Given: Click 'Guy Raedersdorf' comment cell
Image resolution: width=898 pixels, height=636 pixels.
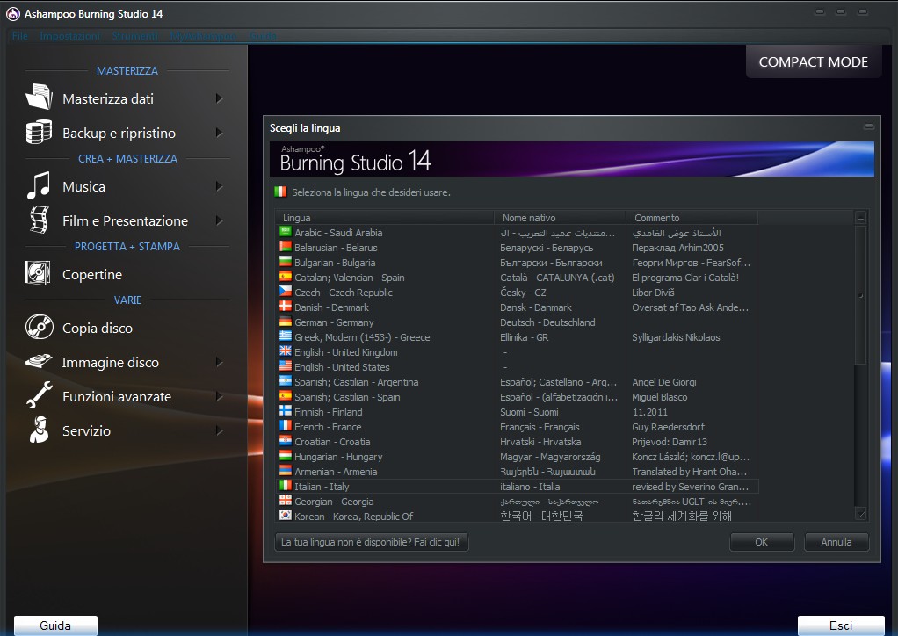Looking at the screenshot, I should click(669, 427).
